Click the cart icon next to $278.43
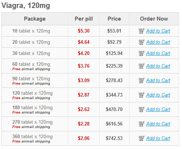The height and width of the screenshot is (149, 182). click(141, 80)
